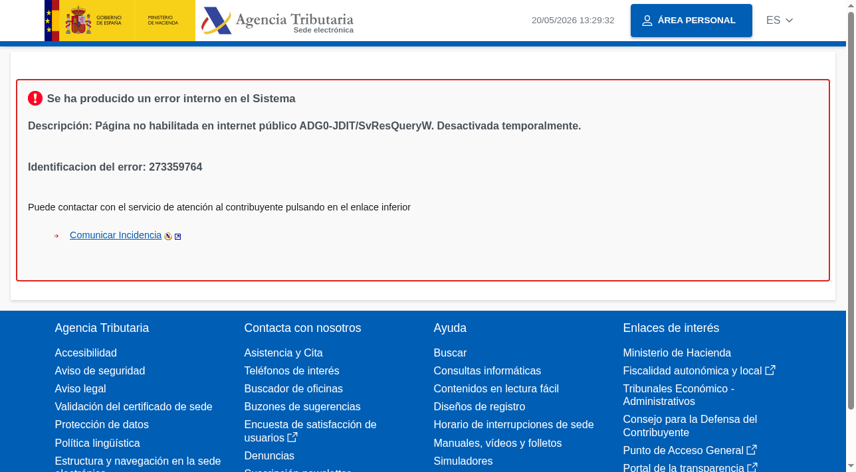The height and width of the screenshot is (472, 856).
Task: Click the Gobierno de España logo
Action: [89, 21]
